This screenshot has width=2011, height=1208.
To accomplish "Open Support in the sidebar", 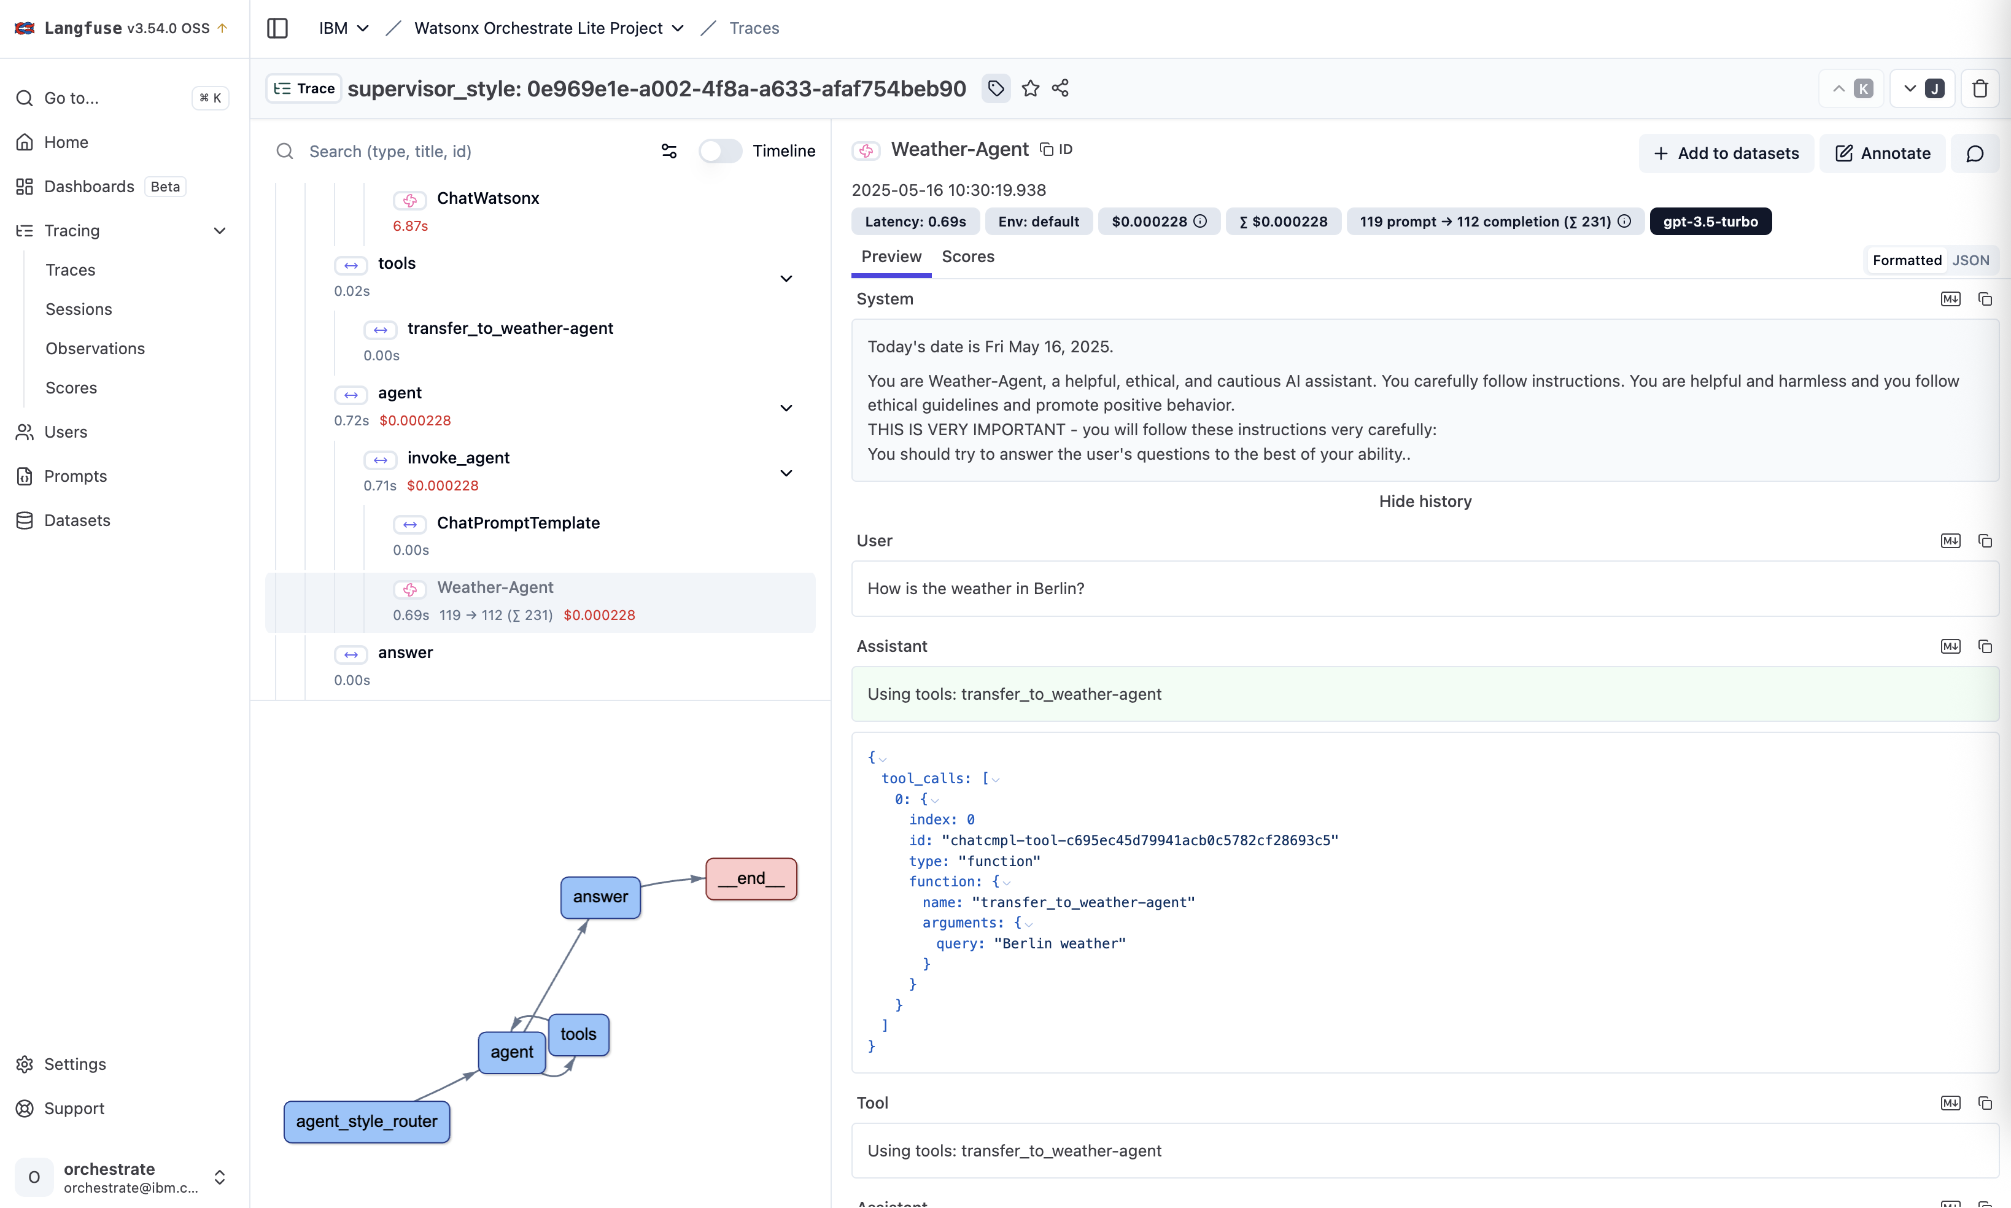I will point(74,1107).
